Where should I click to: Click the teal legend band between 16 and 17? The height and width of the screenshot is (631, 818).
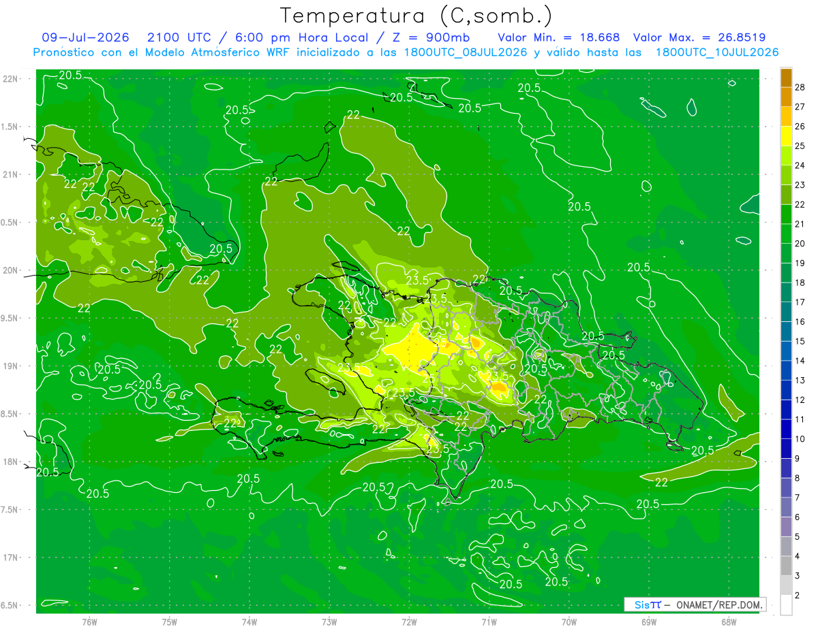tap(786, 312)
